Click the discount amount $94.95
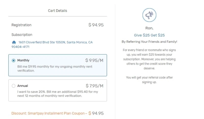 (x=96, y=113)
